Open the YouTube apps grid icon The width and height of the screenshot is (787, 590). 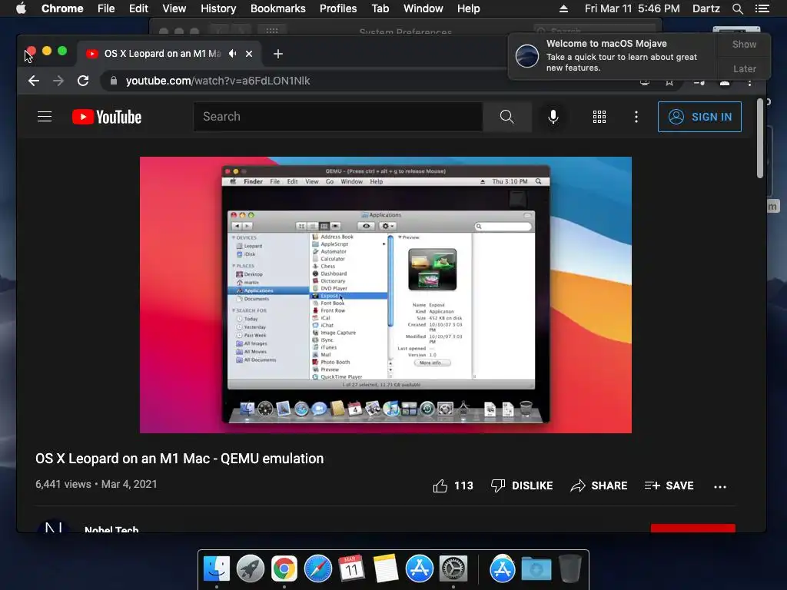click(599, 117)
